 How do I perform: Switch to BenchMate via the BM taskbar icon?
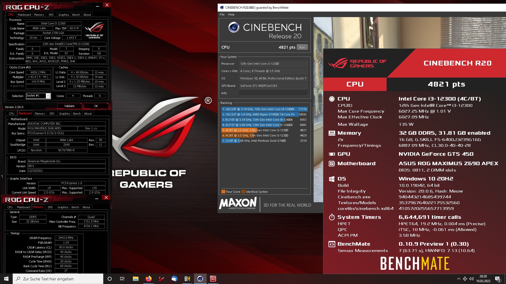tap(187, 279)
